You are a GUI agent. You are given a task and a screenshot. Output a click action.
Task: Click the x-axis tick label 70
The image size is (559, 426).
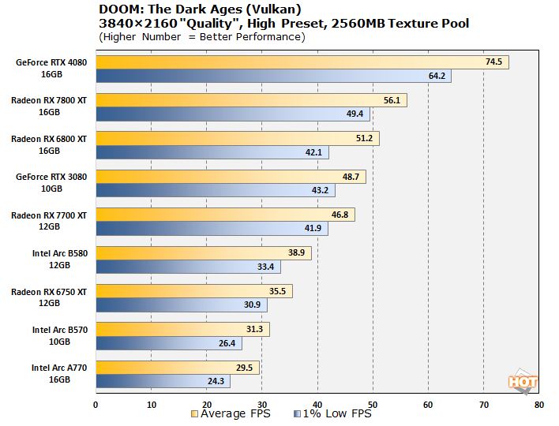tap(484, 405)
